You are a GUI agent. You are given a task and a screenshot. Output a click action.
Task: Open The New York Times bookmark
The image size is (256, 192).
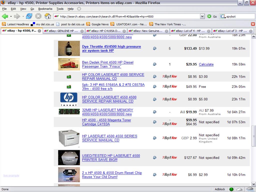(167, 24)
